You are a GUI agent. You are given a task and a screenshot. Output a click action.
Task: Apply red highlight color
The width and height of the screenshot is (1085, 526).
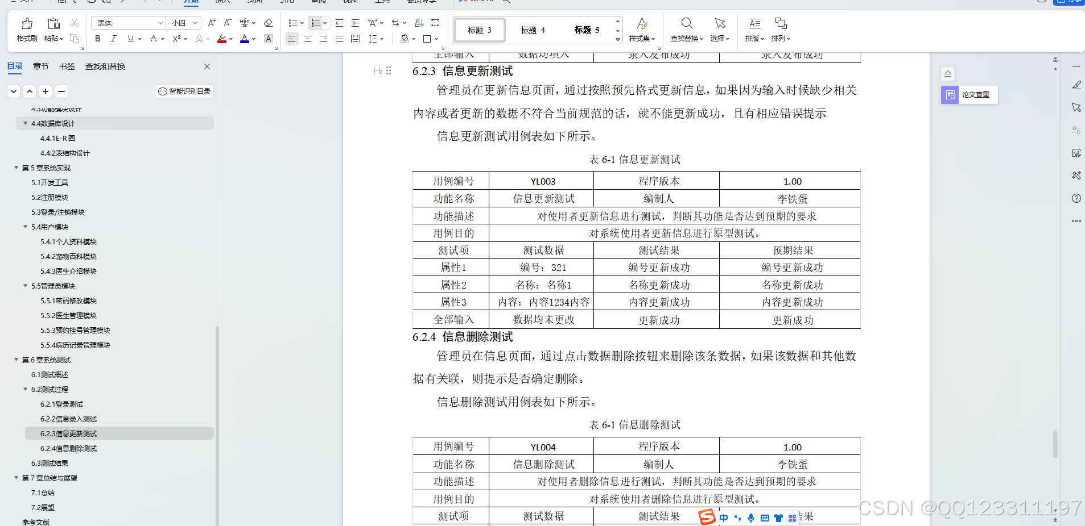222,39
